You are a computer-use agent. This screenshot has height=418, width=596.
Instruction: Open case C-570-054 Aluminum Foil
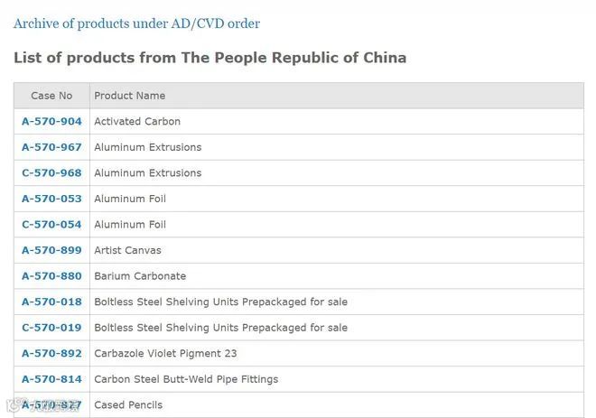[x=51, y=225]
